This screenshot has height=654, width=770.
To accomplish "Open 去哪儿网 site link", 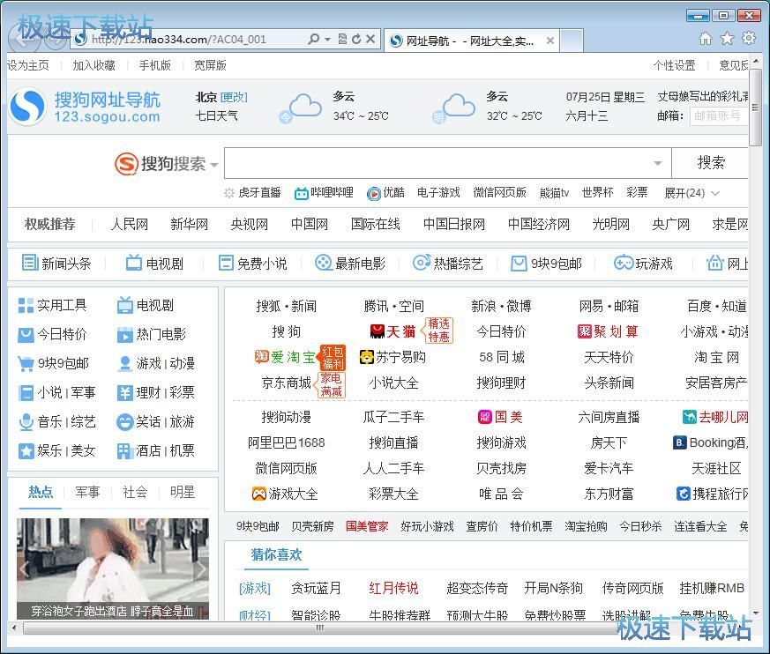I will [x=716, y=418].
